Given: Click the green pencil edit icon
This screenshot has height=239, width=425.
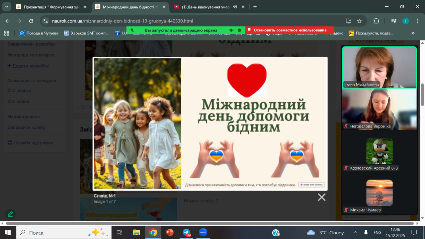Looking at the screenshot, I should pos(10,214).
